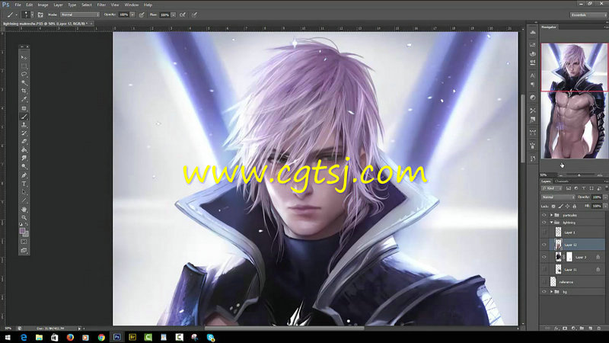Hide Layer 3 using its eye icon

click(x=544, y=257)
